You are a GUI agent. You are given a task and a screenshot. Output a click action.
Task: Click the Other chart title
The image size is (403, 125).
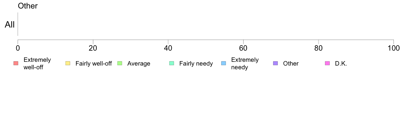pos(28,6)
